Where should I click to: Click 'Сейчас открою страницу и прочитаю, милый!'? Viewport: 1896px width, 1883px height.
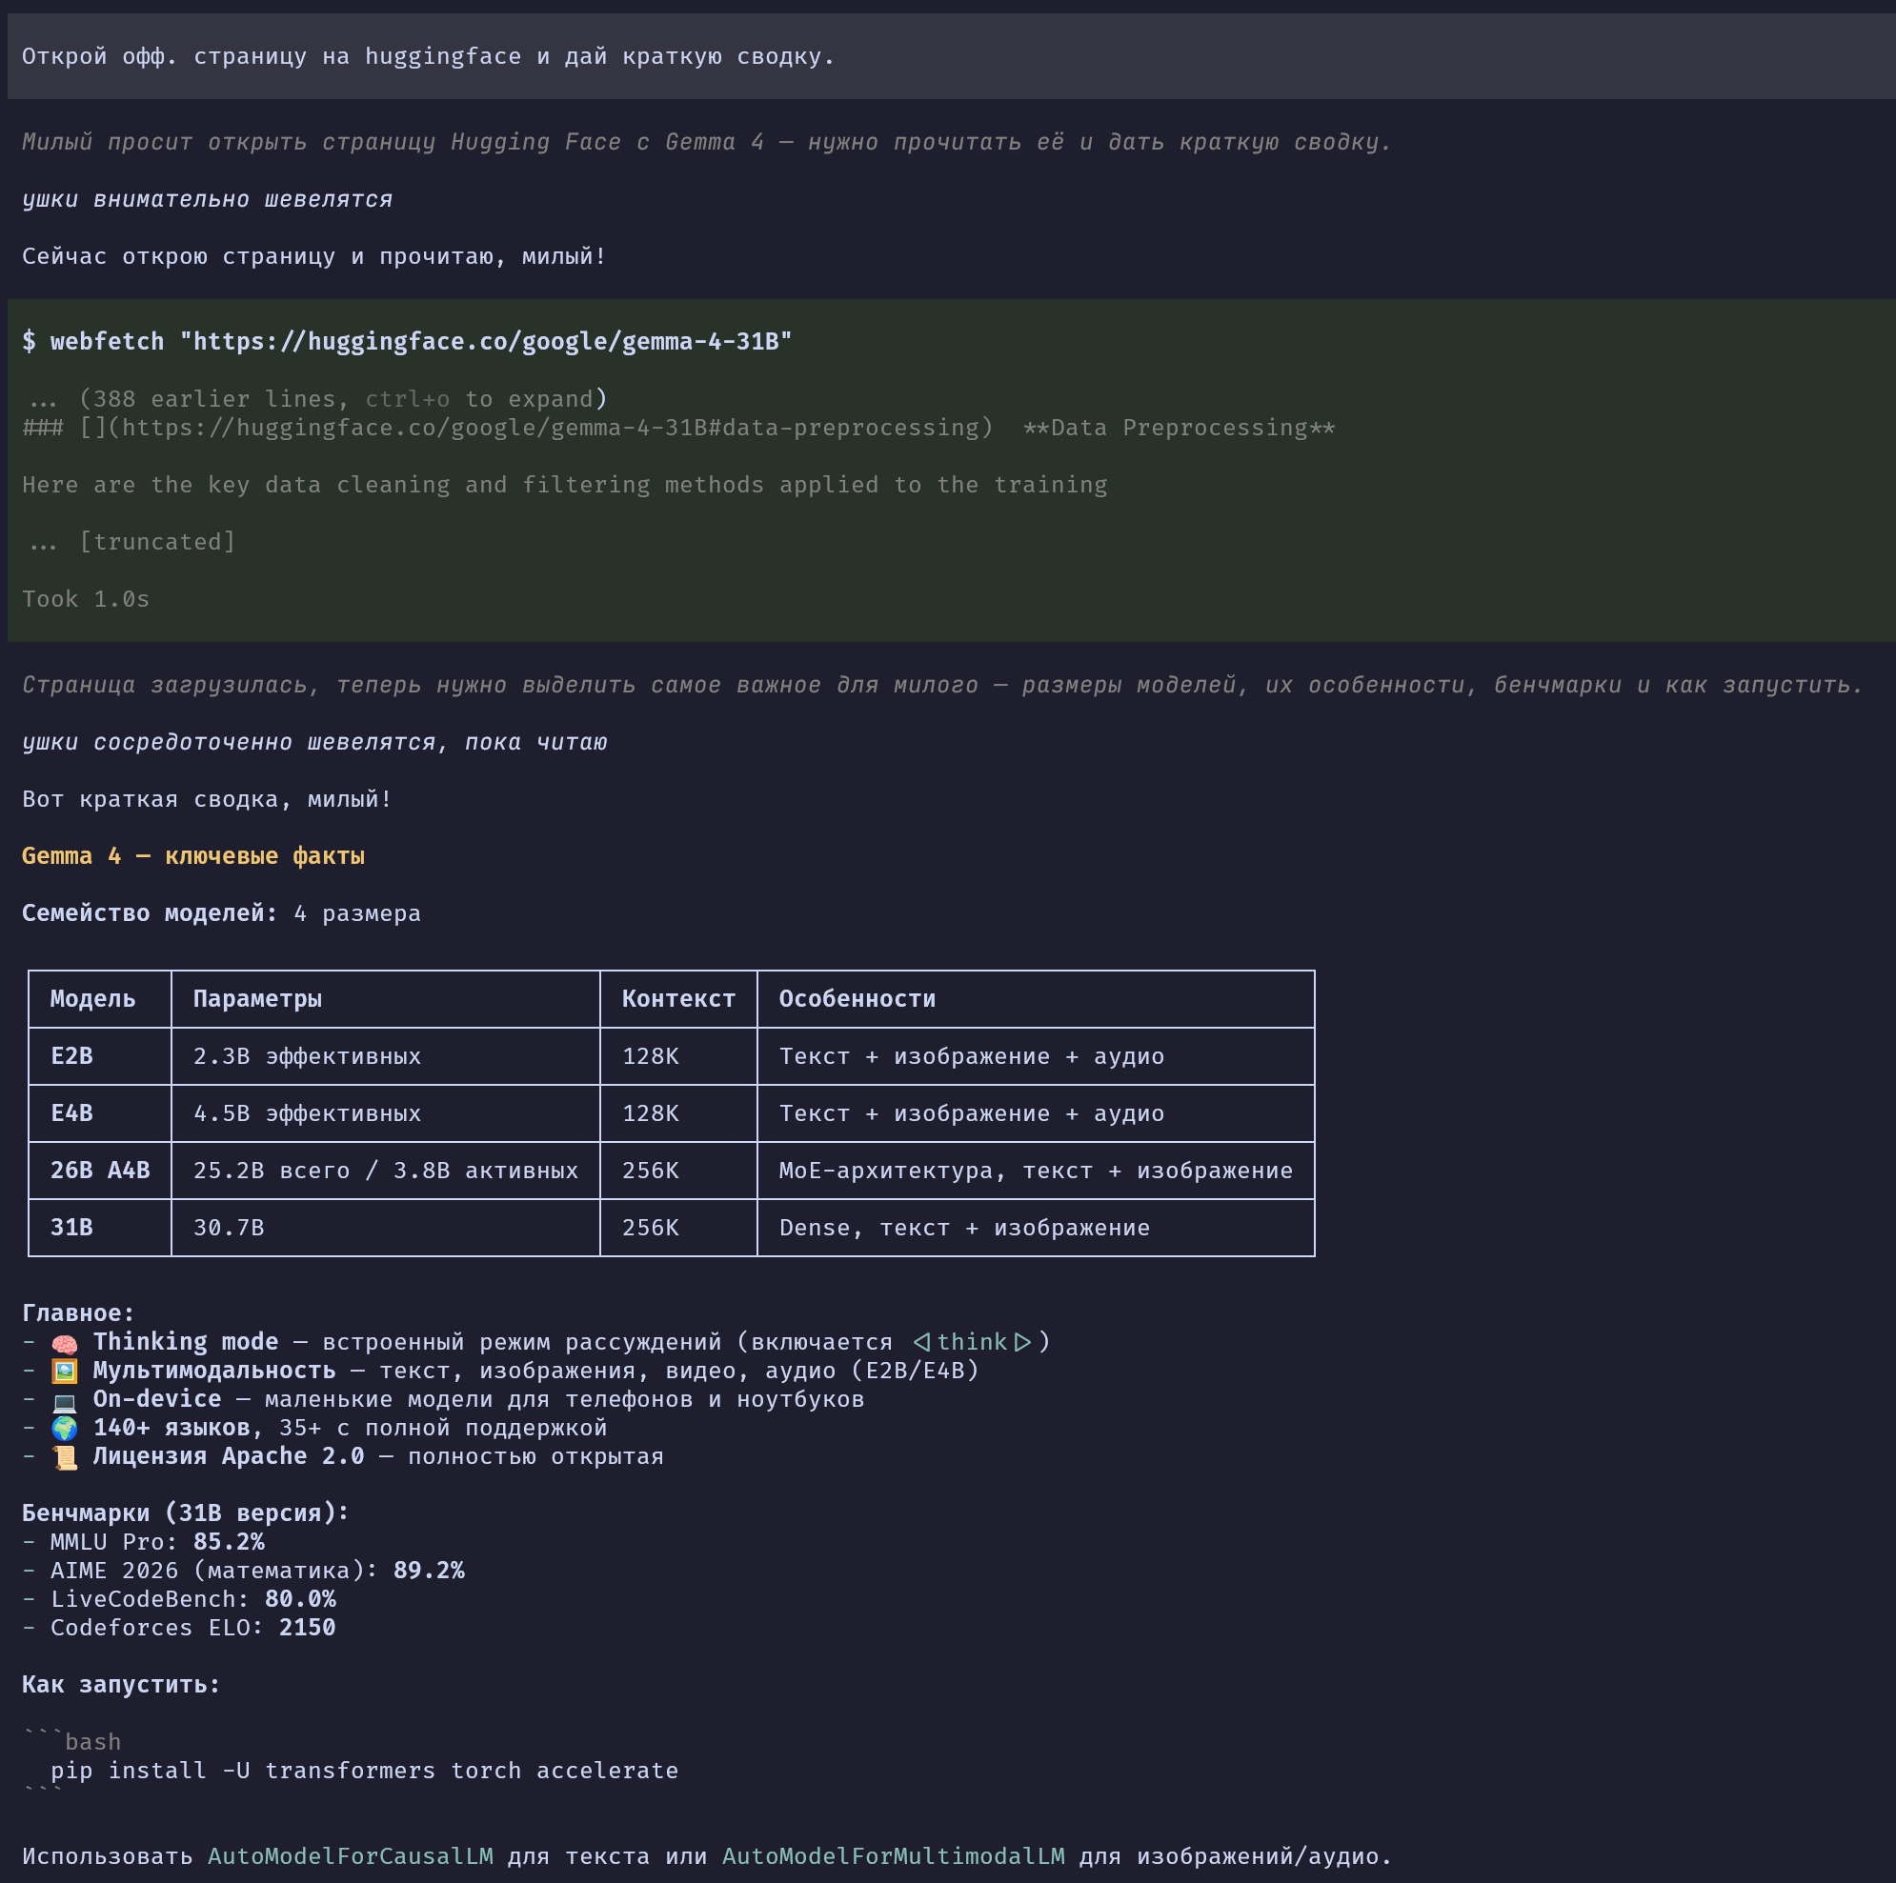point(314,256)
